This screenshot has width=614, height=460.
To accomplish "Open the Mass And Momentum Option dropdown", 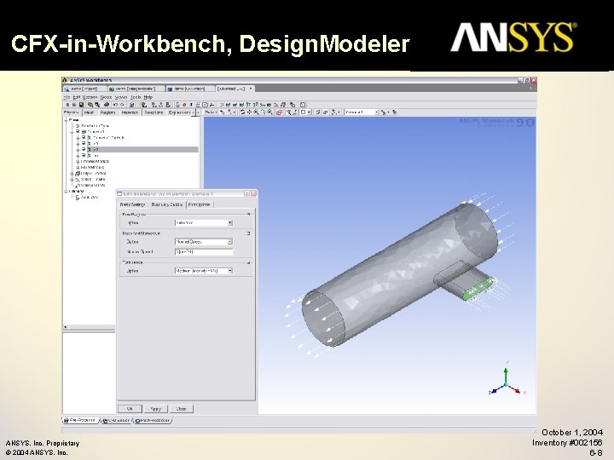I will tap(230, 242).
